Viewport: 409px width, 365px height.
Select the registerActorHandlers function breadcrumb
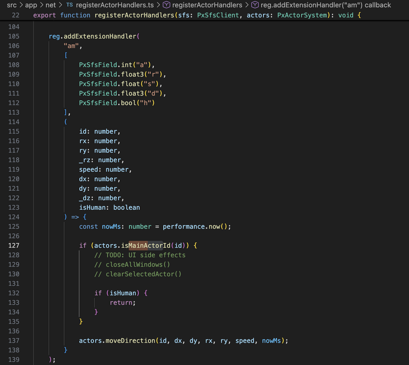point(207,5)
